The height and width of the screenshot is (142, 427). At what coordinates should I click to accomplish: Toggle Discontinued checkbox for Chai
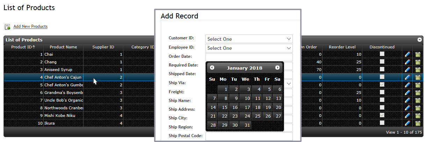pyautogui.click(x=382, y=54)
